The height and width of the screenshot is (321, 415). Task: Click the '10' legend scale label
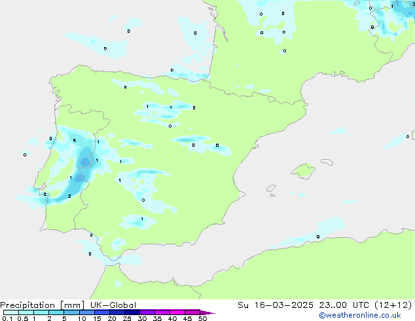click(x=82, y=318)
